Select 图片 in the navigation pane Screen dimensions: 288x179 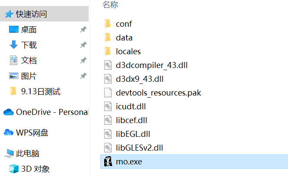click(29, 76)
